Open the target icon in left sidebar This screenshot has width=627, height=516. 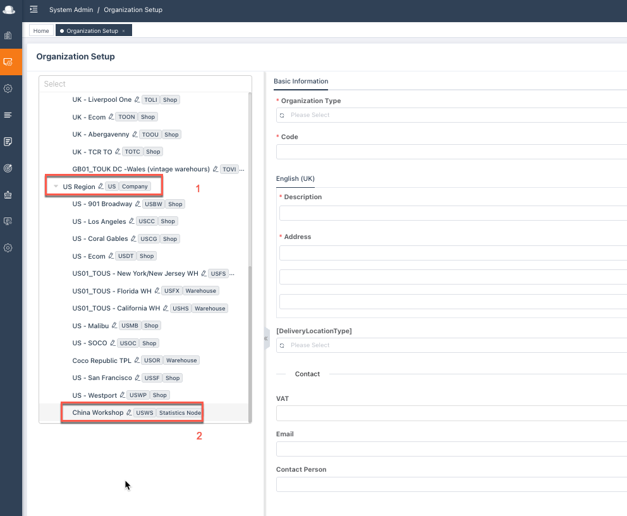pos(8,168)
